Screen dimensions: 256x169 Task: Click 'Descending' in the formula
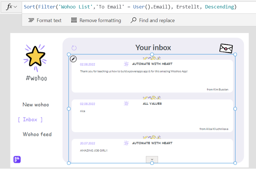tap(219, 7)
